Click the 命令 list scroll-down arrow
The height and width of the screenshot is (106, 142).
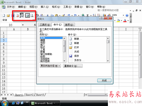[108, 61]
